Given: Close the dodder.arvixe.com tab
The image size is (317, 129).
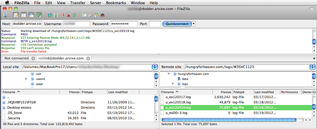Looking at the screenshot, I should [x=88, y=58].
